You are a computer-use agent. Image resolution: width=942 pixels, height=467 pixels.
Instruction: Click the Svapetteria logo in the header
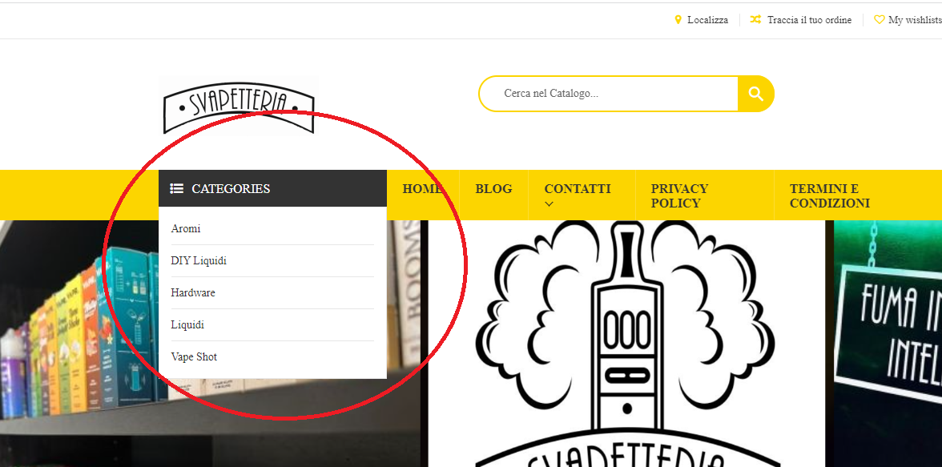coord(239,106)
